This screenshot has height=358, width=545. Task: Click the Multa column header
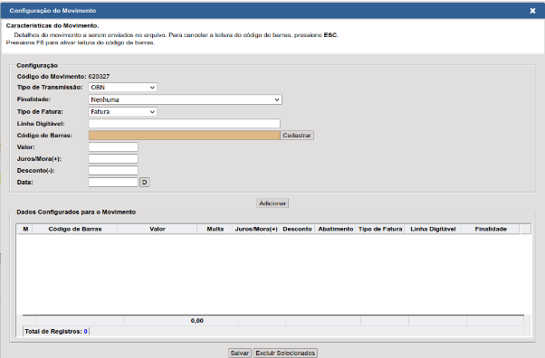point(215,229)
